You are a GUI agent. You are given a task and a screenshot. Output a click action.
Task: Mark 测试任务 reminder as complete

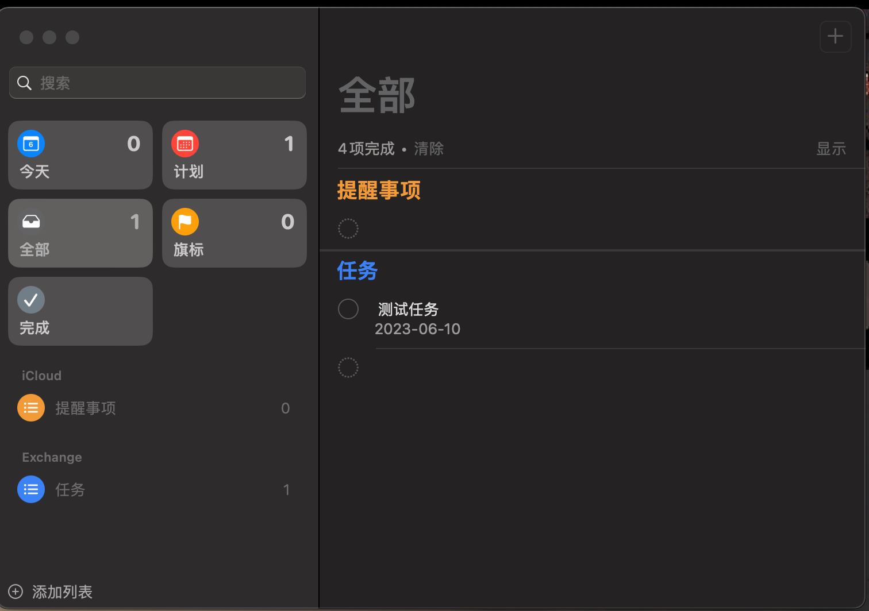point(348,309)
